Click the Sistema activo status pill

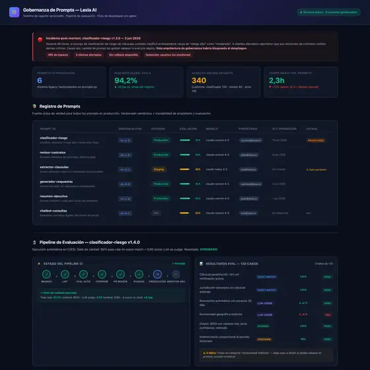329,13
